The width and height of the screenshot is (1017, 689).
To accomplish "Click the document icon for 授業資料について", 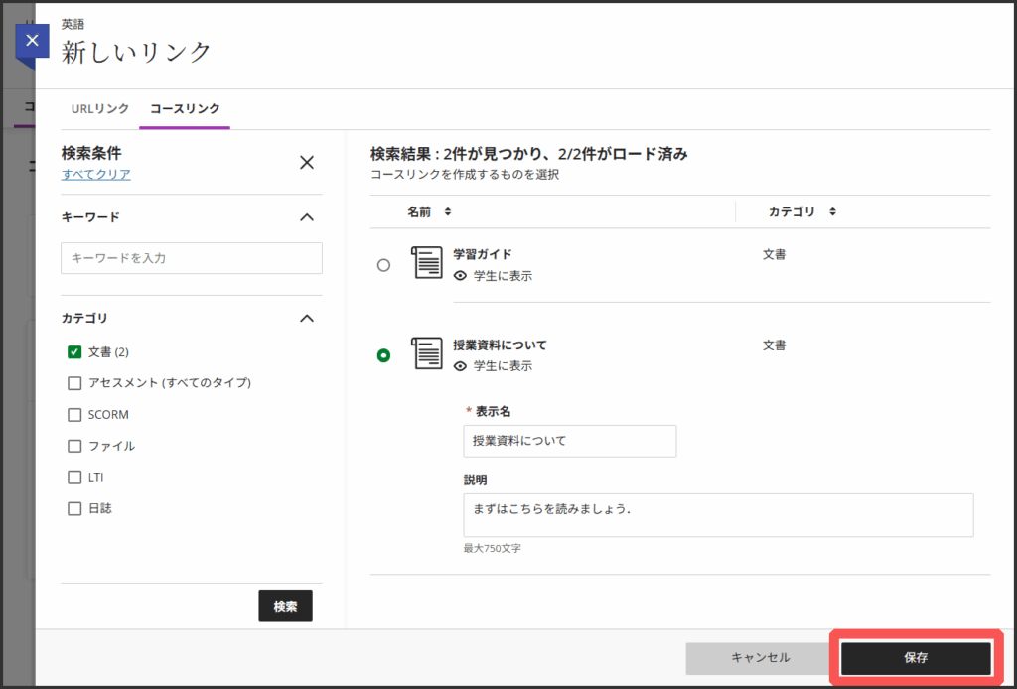I will pyautogui.click(x=427, y=353).
